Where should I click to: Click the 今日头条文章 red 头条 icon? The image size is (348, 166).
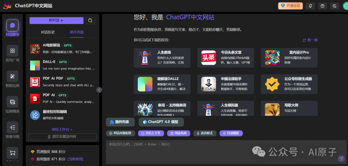tap(208, 58)
